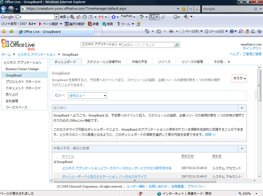This screenshot has width=263, height=196.
Task: Open Business Contact Manager in sidebar
Action: point(22,69)
